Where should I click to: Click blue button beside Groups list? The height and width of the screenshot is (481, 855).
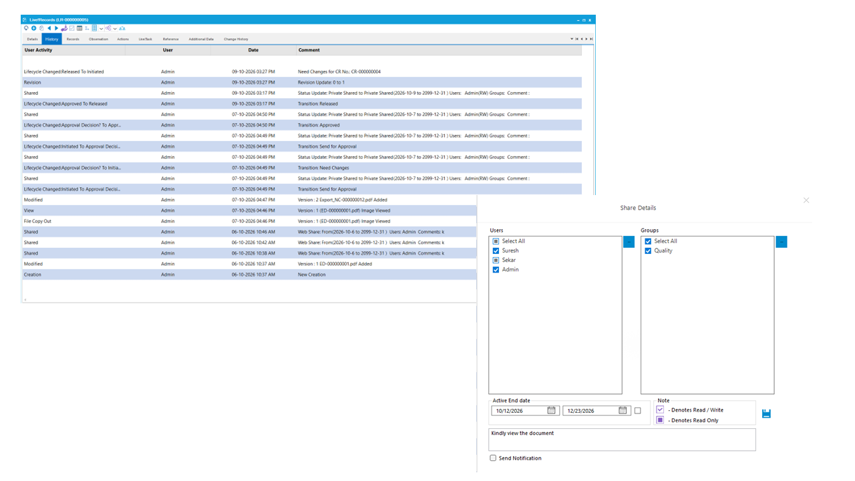[782, 242]
